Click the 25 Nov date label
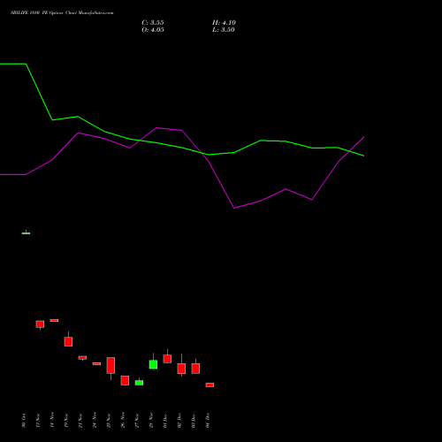 [x=109, y=421]
